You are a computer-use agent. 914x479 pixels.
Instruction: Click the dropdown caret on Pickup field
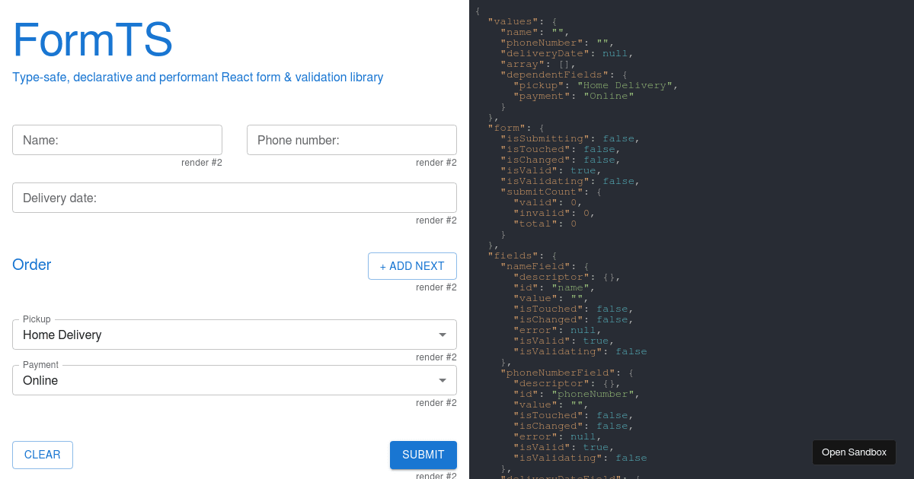click(443, 335)
